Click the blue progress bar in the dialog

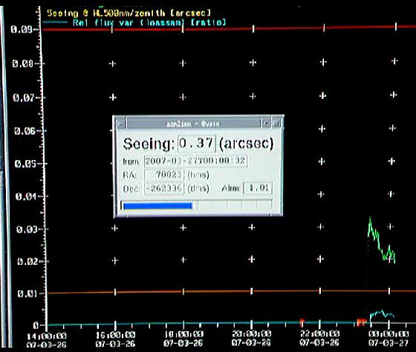(x=157, y=206)
